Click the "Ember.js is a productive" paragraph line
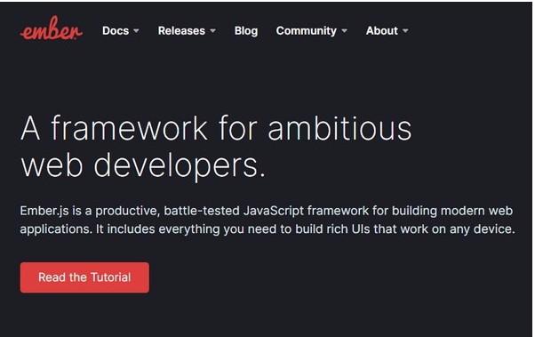This screenshot has width=535, height=337. [267, 211]
